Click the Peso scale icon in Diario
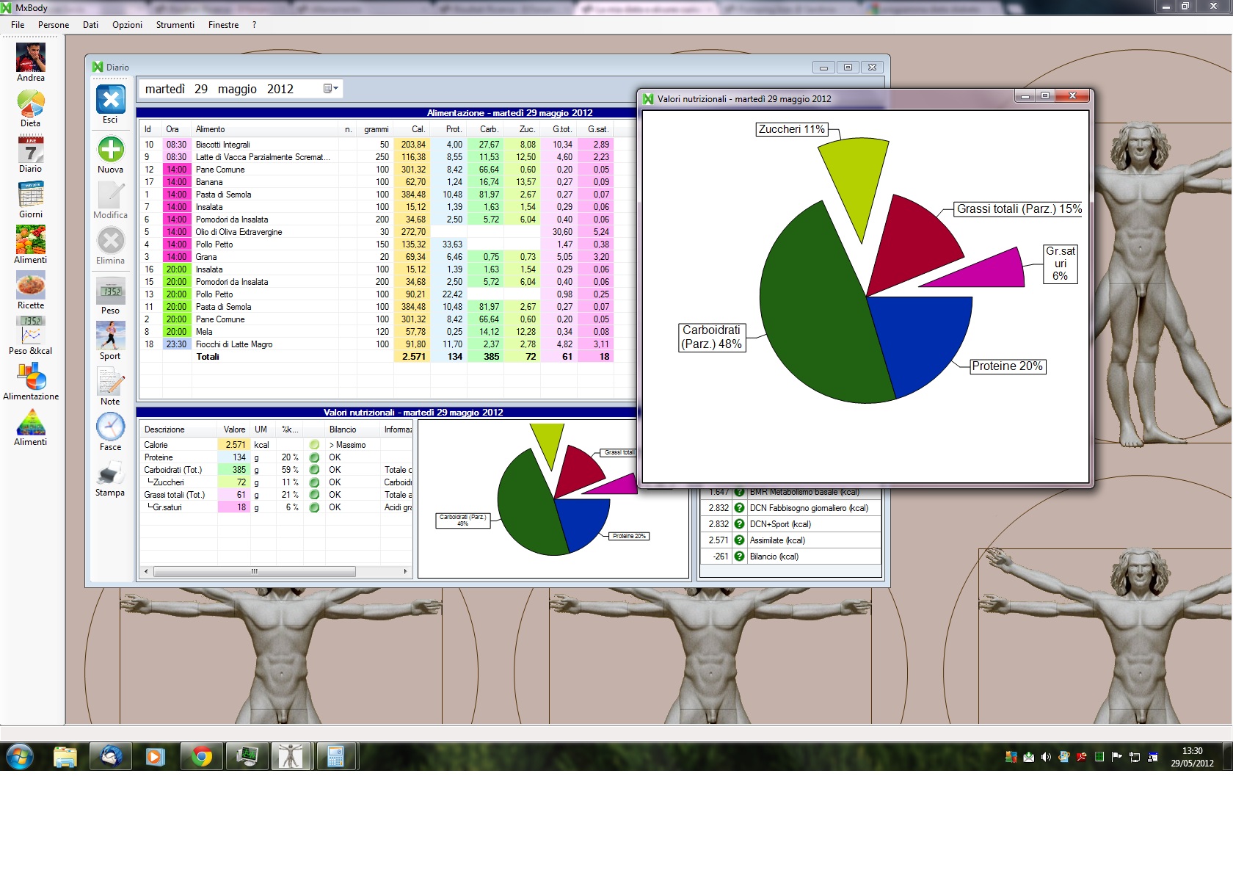 click(111, 290)
